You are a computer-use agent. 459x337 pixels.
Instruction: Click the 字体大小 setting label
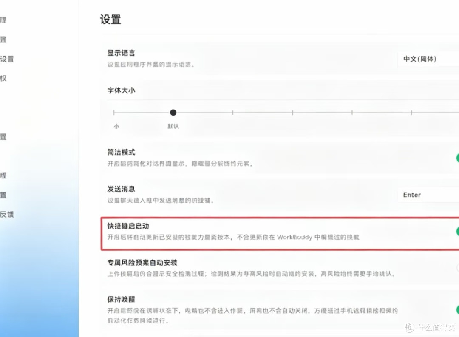(121, 91)
